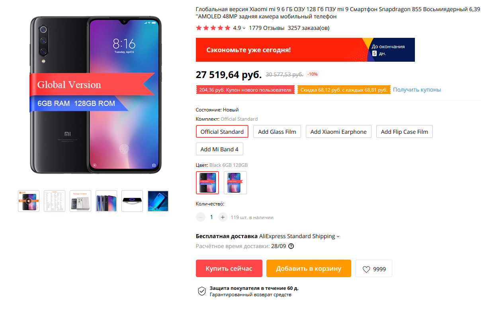Increase quantity with the plus button
481x309 pixels.
click(223, 217)
